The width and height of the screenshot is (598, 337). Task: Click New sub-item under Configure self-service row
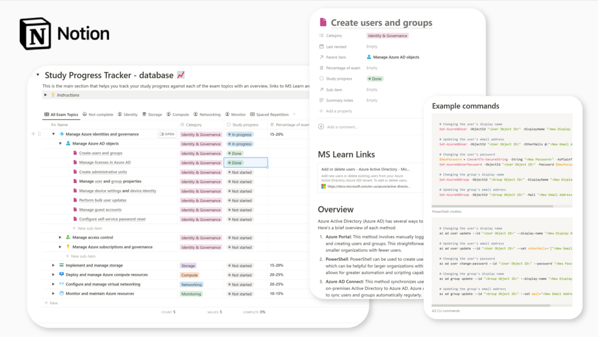[87, 228]
